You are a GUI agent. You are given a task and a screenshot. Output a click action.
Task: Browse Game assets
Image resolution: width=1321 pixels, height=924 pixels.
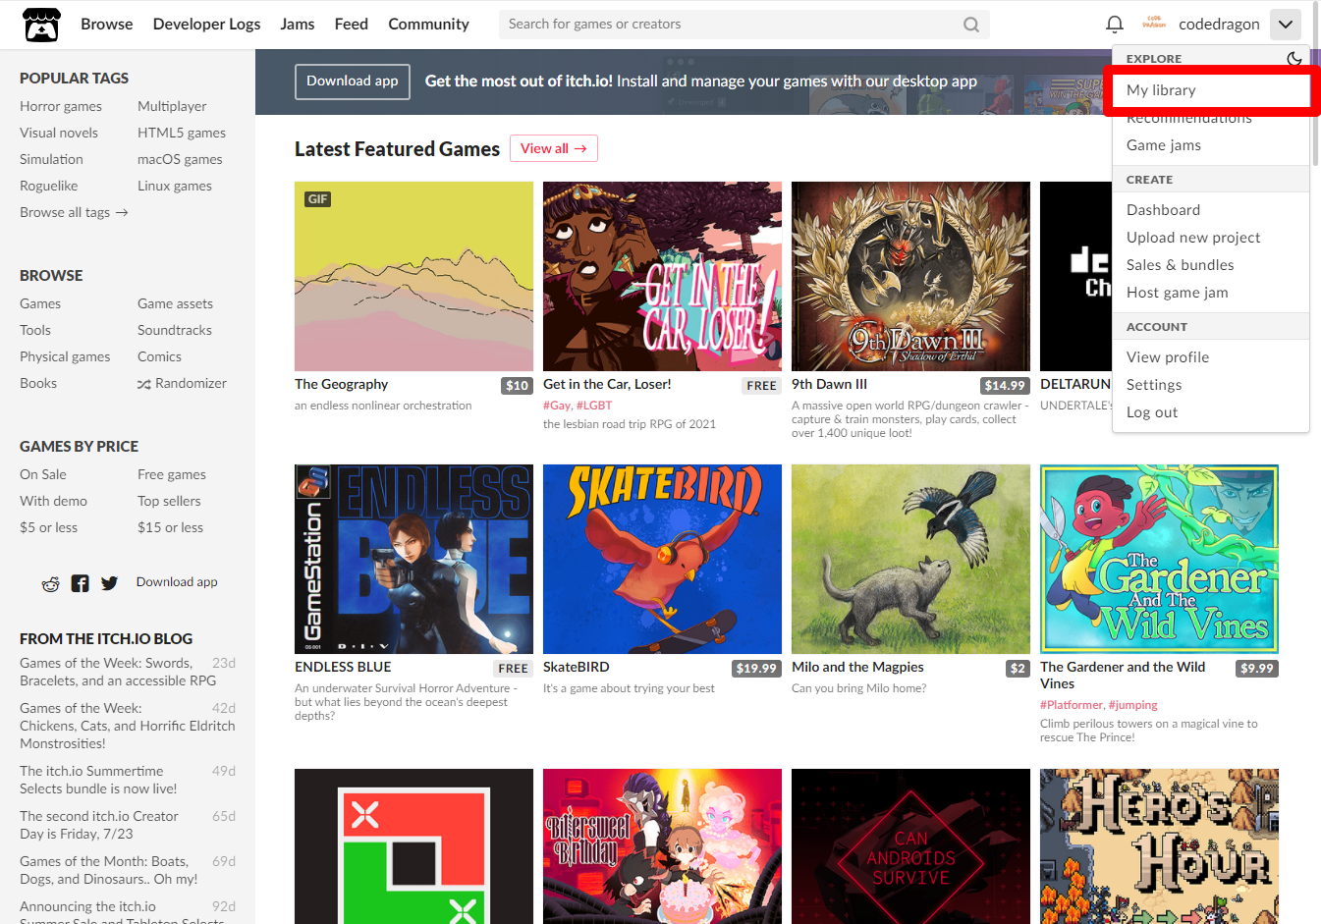click(175, 303)
